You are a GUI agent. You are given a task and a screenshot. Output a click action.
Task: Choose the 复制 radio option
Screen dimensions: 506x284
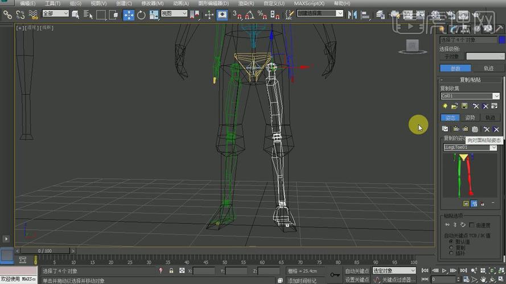coord(451,247)
